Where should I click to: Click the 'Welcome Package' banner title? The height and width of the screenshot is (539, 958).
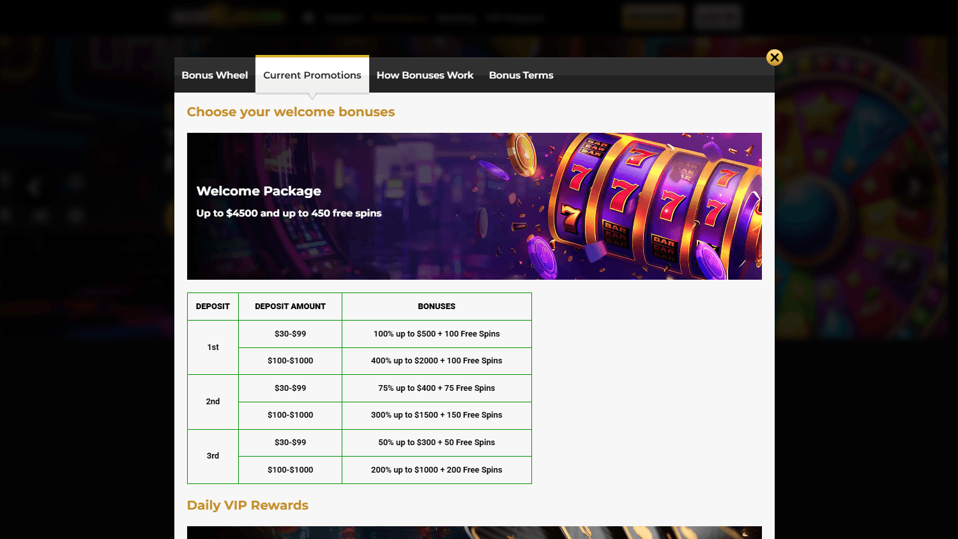pyautogui.click(x=259, y=191)
